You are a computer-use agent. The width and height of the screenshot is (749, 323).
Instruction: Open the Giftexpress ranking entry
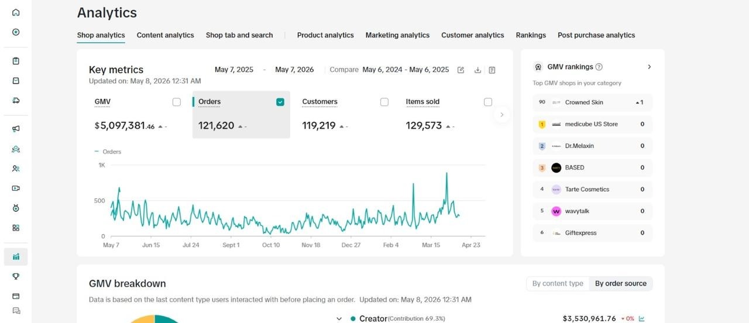592,233
